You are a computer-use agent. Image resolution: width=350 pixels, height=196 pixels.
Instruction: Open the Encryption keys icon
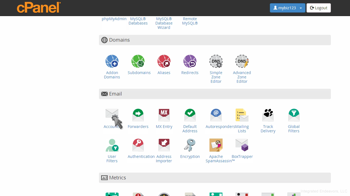tap(190, 145)
